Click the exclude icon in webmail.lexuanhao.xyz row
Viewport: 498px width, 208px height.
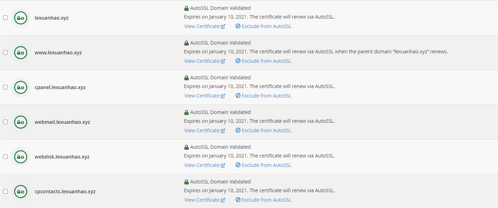coord(238,130)
